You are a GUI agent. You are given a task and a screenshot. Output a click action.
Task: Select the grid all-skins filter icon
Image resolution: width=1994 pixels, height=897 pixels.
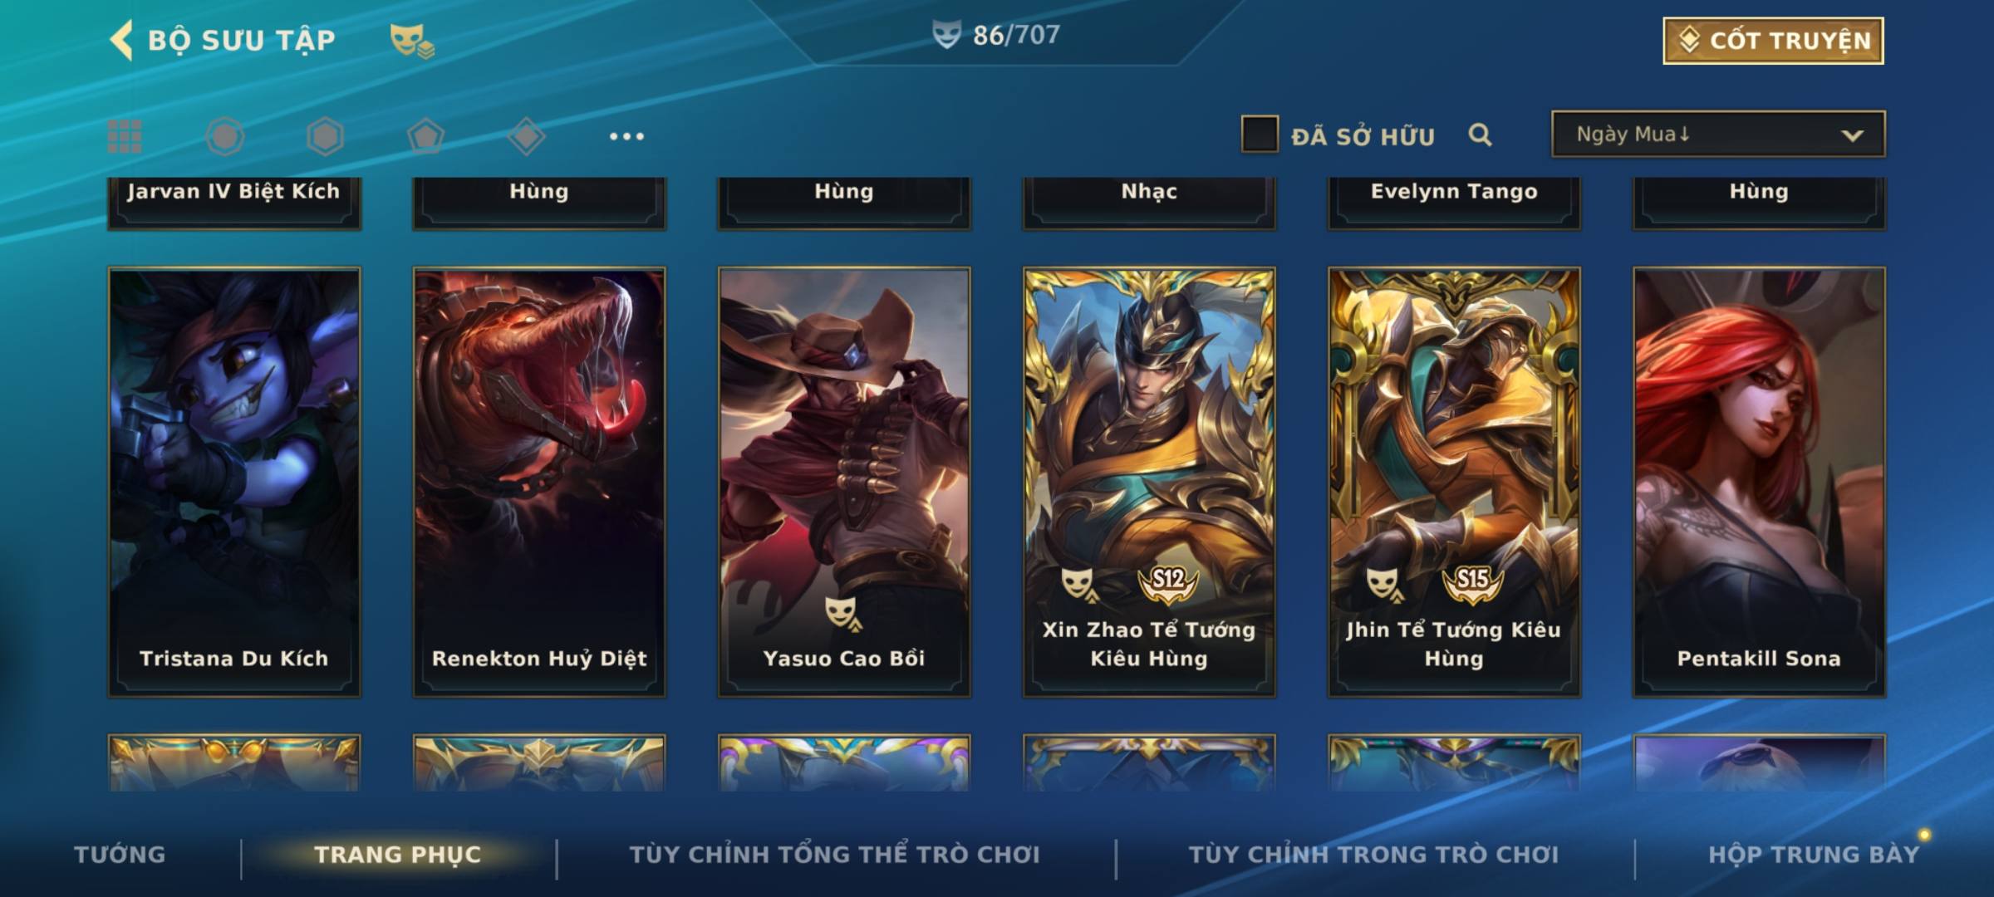coord(125,136)
